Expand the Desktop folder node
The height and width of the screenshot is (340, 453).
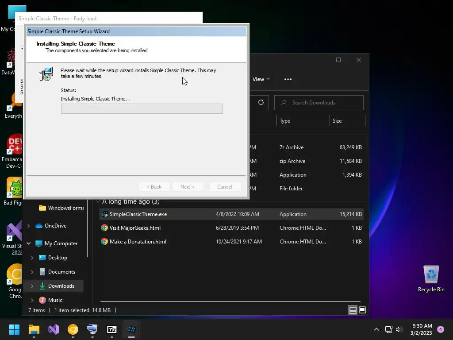(32, 258)
